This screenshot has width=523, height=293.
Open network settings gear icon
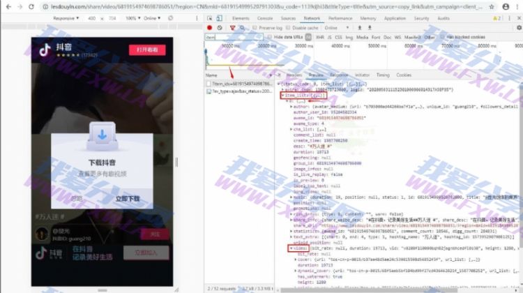tap(519, 28)
